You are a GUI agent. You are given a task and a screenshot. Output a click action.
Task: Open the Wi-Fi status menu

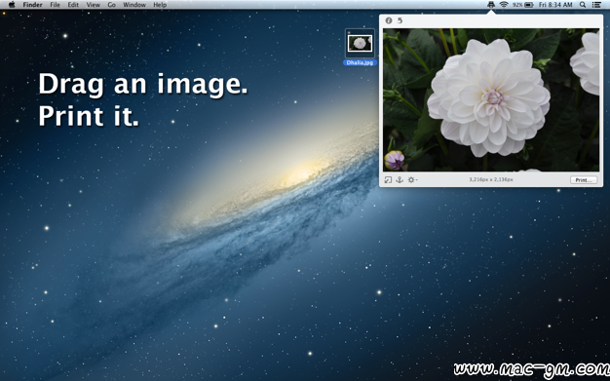click(x=504, y=5)
